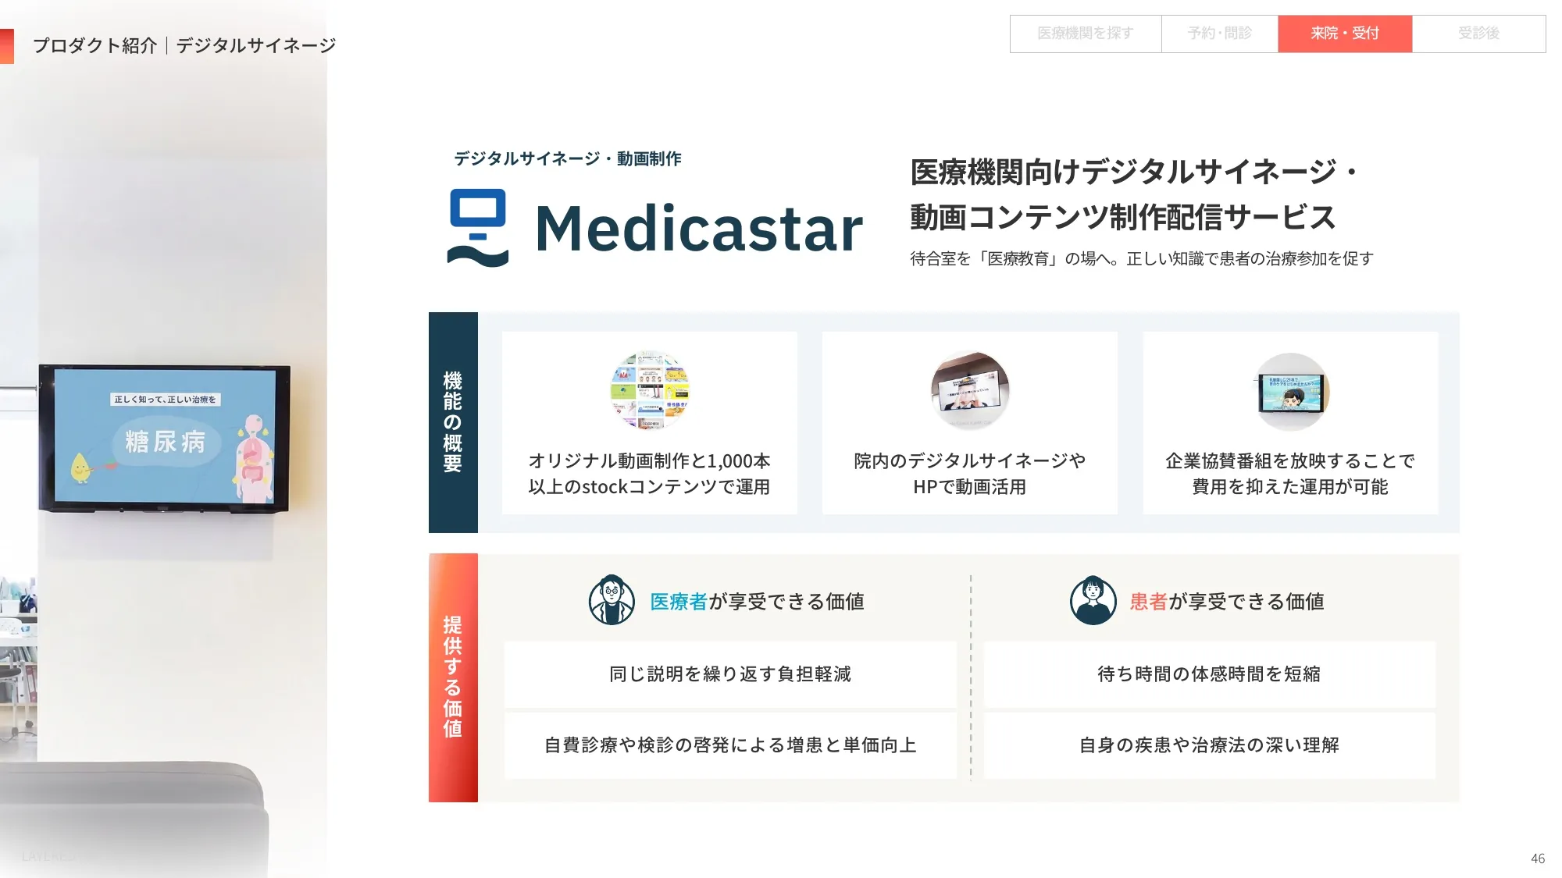1562x878 pixels.
Task: Click the card text 院内のデジタルサイネージや
Action: point(970,461)
